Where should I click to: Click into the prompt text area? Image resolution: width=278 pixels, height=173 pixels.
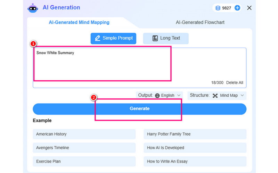click(140, 68)
